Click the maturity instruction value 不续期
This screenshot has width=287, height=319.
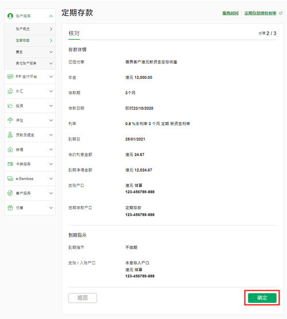(x=131, y=248)
